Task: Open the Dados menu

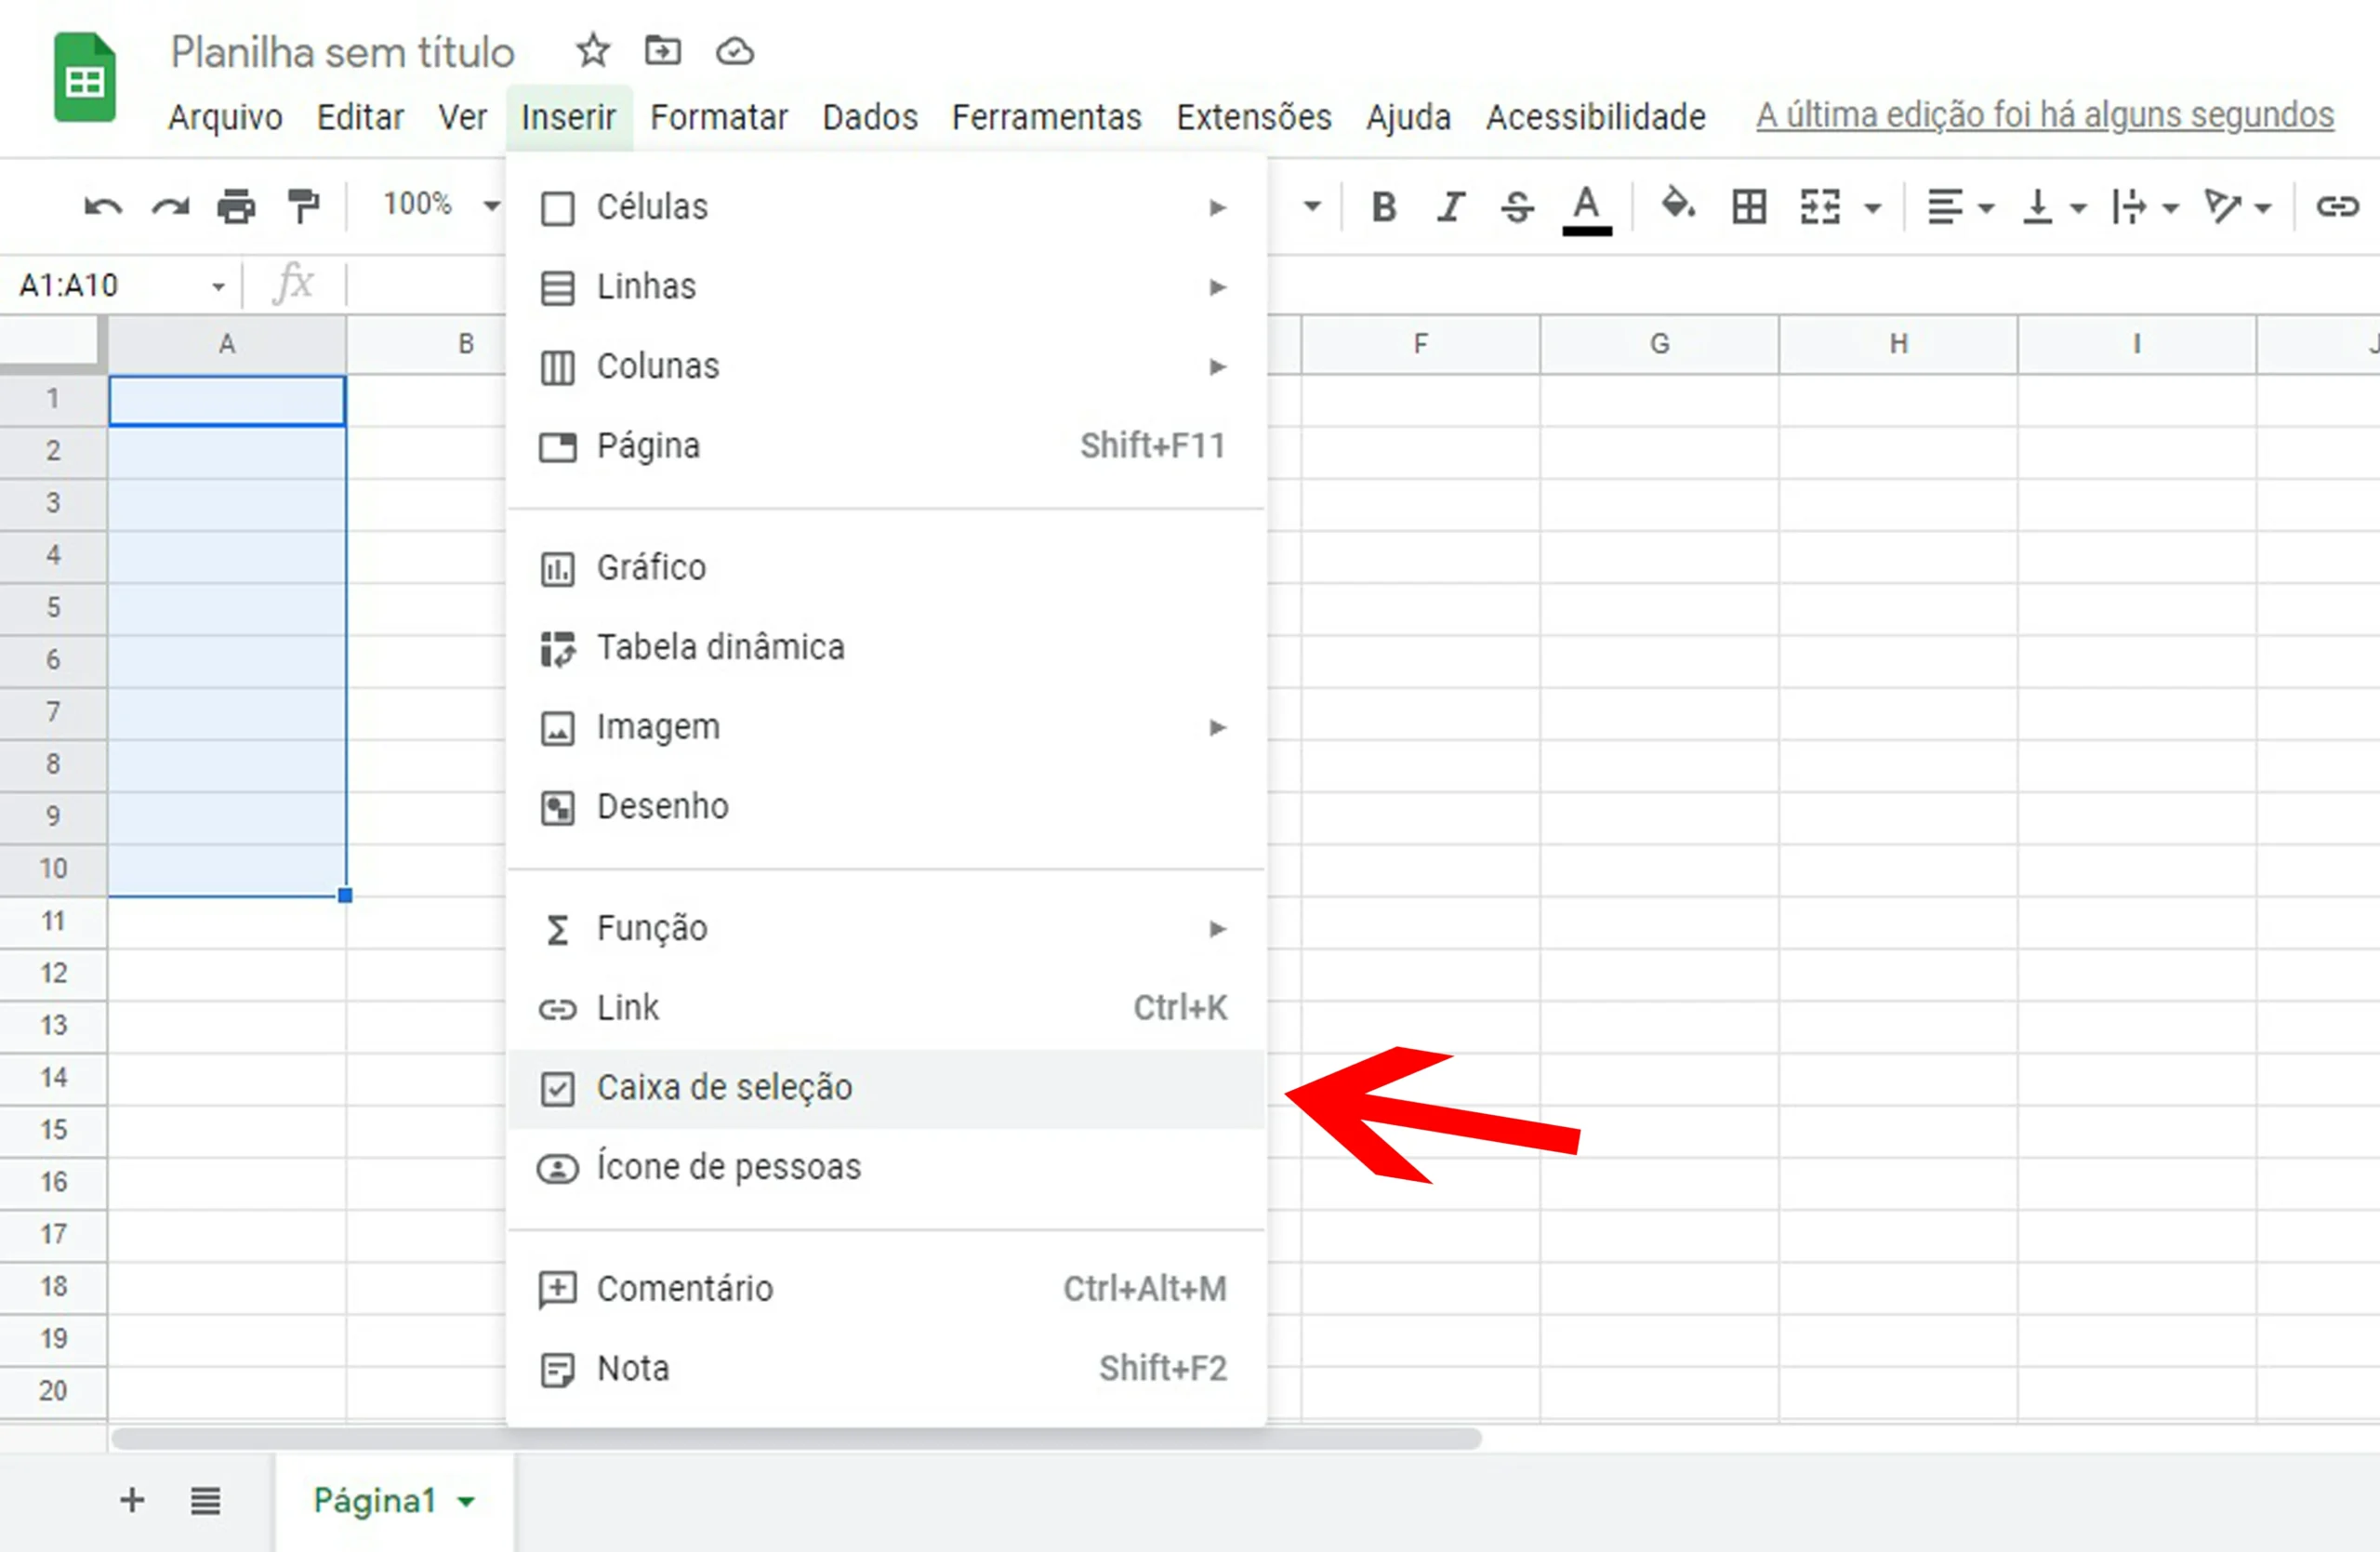Action: pos(870,117)
